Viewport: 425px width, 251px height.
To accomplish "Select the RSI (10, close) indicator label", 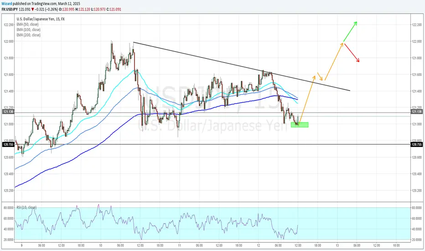I will [26, 207].
